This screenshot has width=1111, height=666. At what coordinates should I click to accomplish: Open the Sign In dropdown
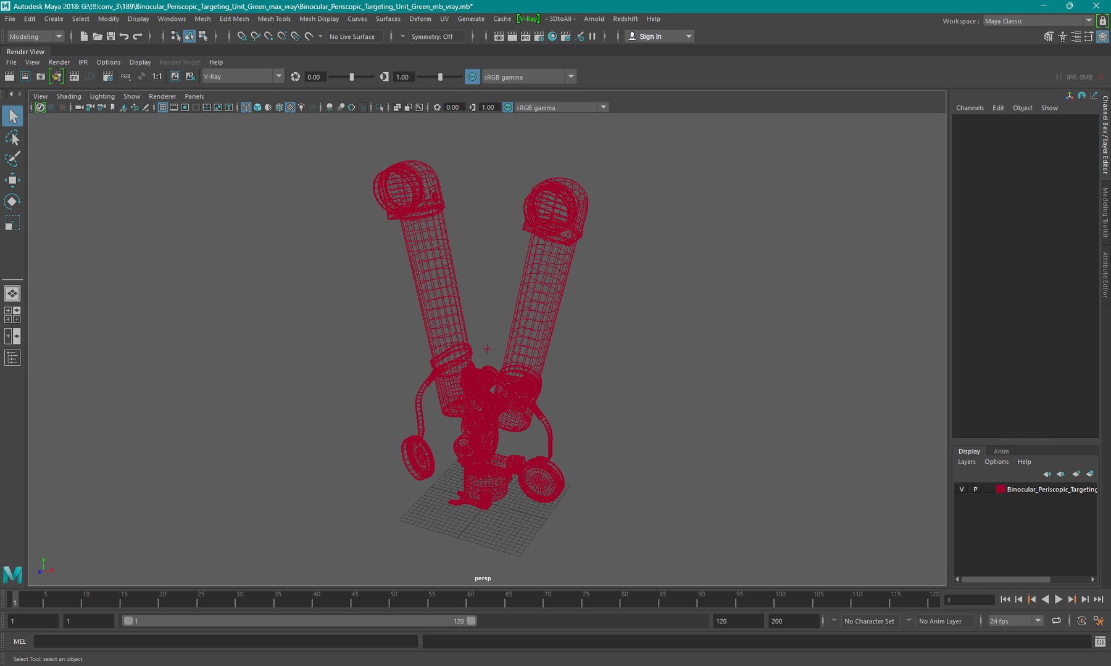click(x=659, y=36)
